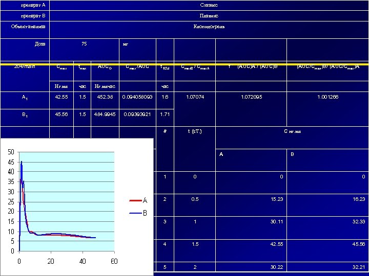Screen dimensions: 369x276
Task: Click the '#' column header
Action: [165, 149]
